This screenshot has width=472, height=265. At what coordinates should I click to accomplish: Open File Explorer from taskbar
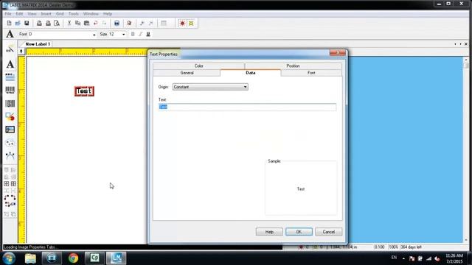point(30,258)
